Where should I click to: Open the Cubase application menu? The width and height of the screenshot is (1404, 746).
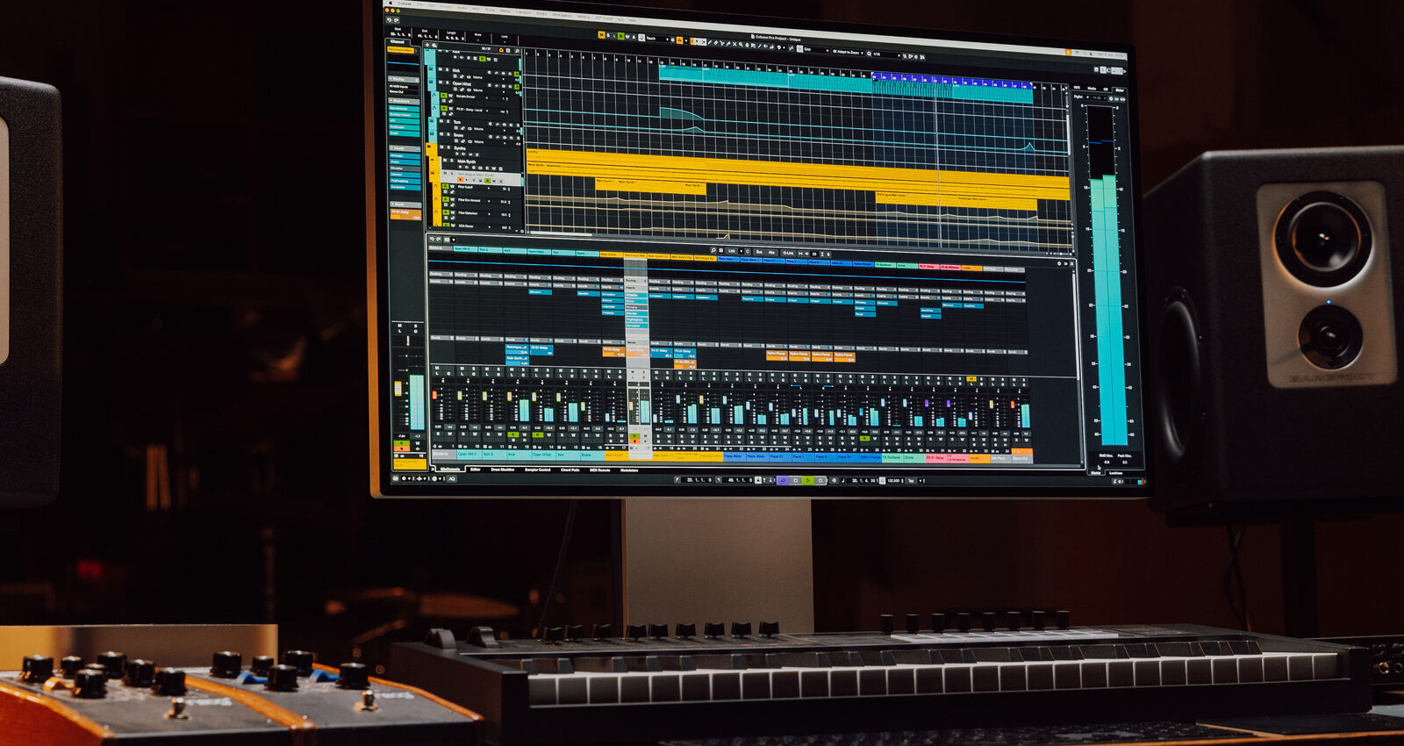point(405,4)
